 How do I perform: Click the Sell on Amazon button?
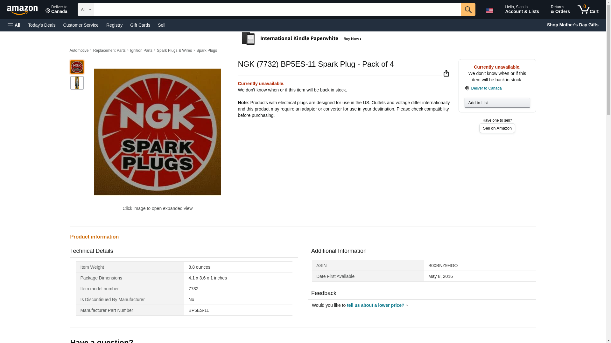[497, 128]
